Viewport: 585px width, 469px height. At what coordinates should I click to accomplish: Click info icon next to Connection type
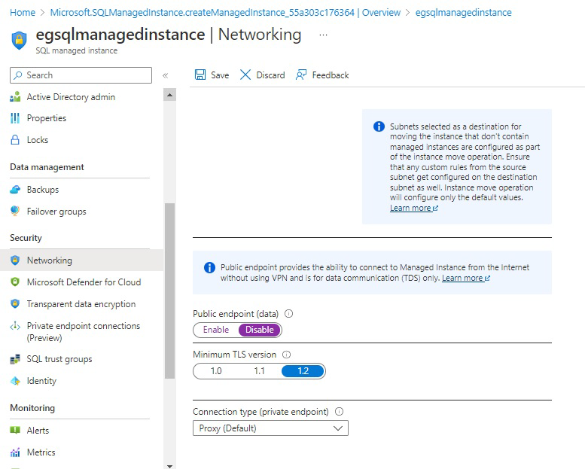(339, 412)
